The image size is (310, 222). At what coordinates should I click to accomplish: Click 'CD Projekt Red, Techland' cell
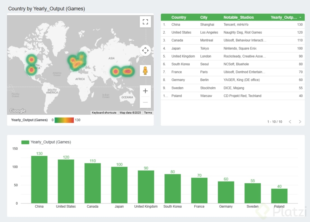click(x=242, y=96)
